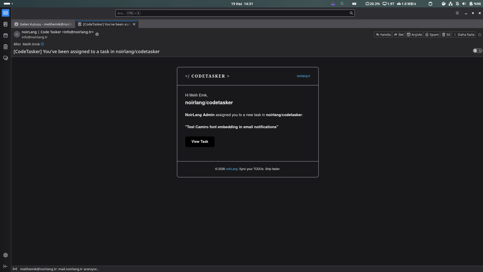
Task: Open the Calendar sidebar icon
Action: 6,36
